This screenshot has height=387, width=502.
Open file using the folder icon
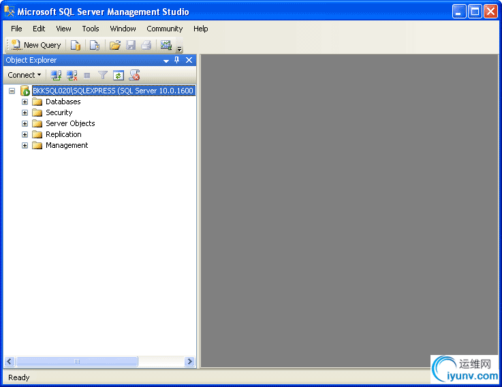(x=115, y=45)
